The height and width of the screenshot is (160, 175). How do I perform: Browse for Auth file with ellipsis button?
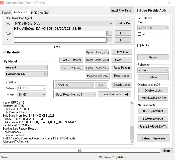[x=110, y=33]
